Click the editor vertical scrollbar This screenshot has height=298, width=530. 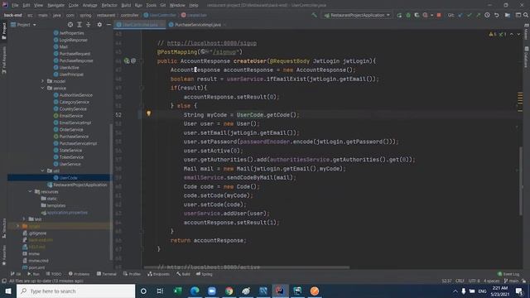521,180
